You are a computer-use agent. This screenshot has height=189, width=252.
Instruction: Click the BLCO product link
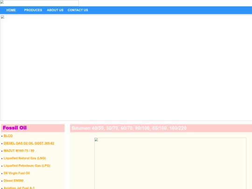tap(8, 136)
